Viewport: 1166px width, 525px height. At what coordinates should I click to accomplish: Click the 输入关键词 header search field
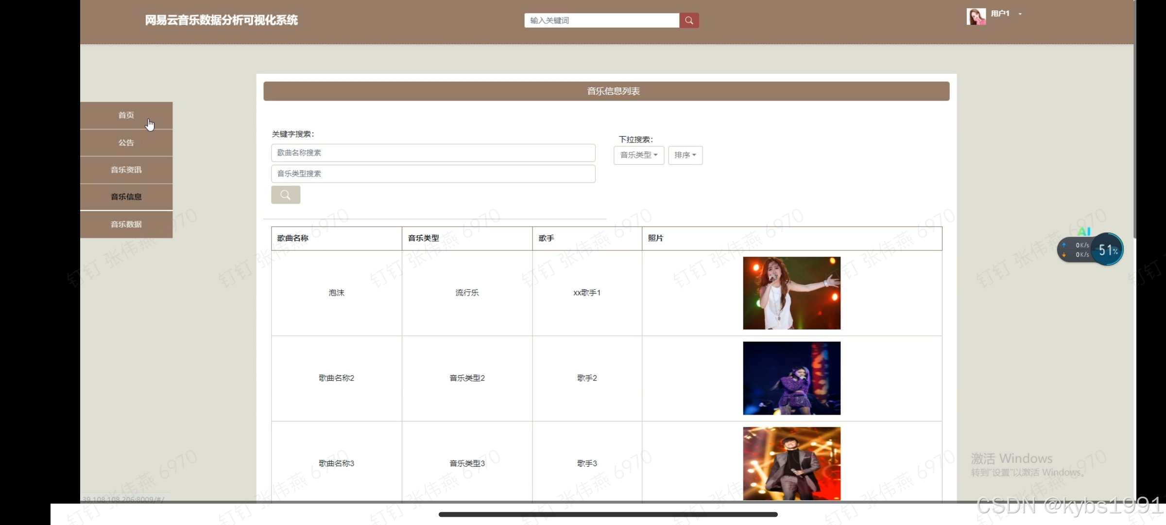pyautogui.click(x=601, y=20)
